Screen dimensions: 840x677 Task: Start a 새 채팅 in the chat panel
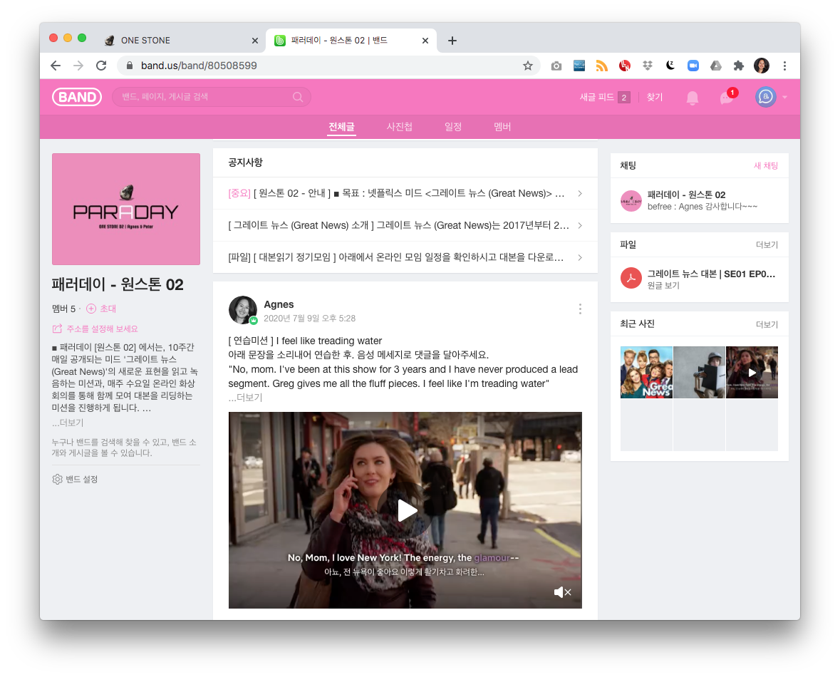(x=766, y=165)
